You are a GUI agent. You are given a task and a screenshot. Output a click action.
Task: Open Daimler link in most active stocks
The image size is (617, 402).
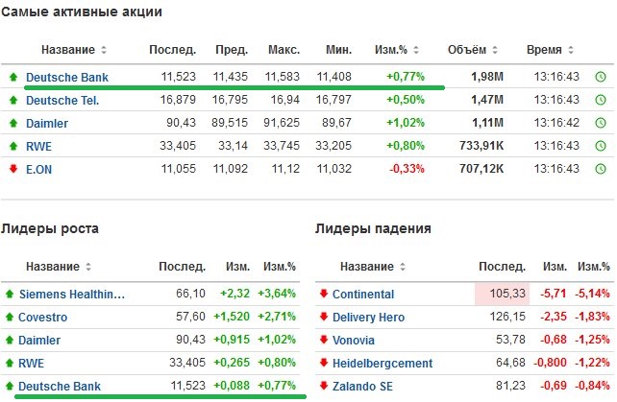[47, 124]
